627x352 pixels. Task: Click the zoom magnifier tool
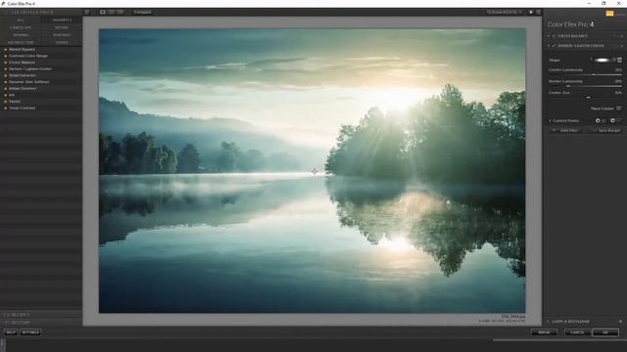click(x=489, y=12)
